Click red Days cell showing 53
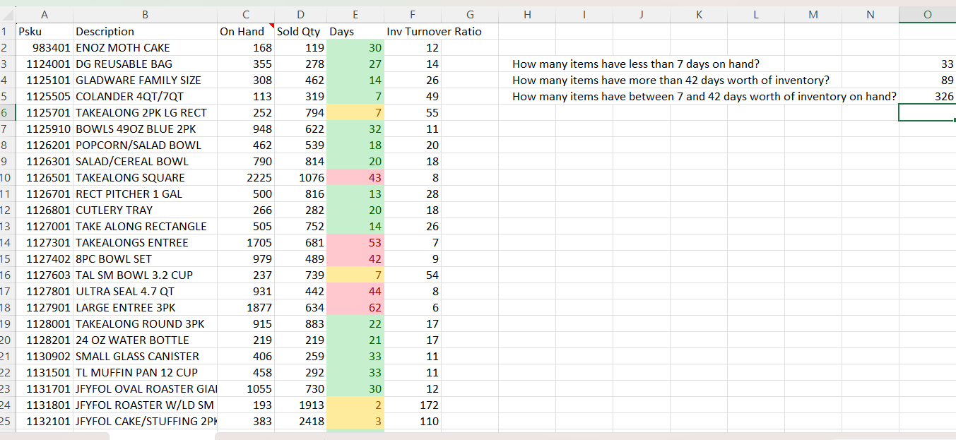The image size is (956, 440). 355,242
